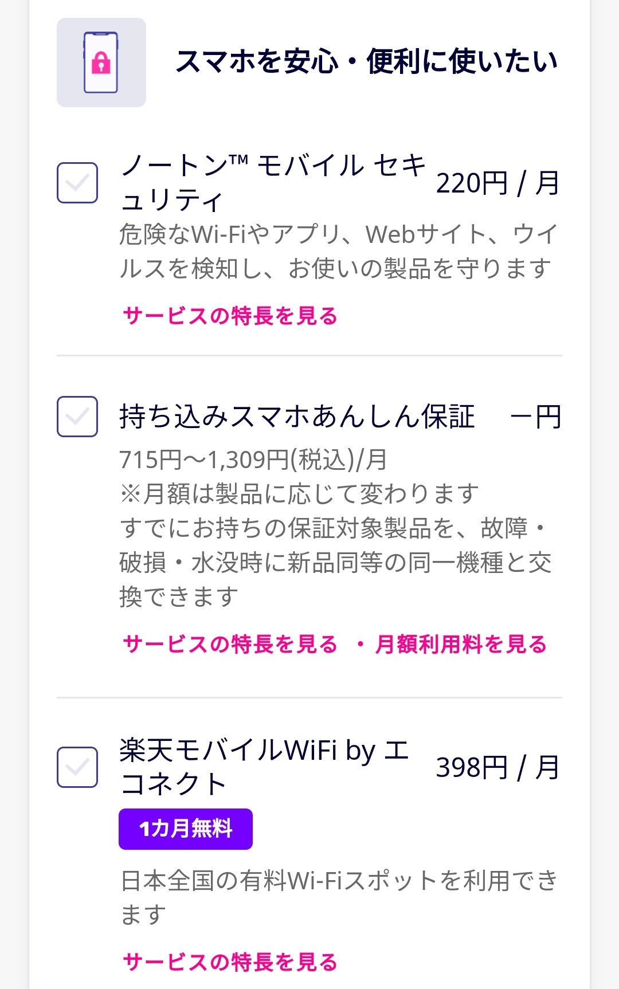
Task: Click the ※月額は製品に応じて変わります note
Action: [300, 493]
